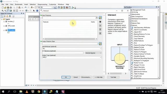Open Points To Line tool
This screenshot has width=167, height=94.
[x=138, y=63]
